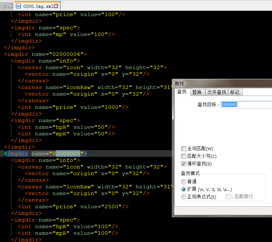Click the highlighted imgdir name="02000005" line
The width and height of the screenshot is (272, 242).
pos(45,154)
